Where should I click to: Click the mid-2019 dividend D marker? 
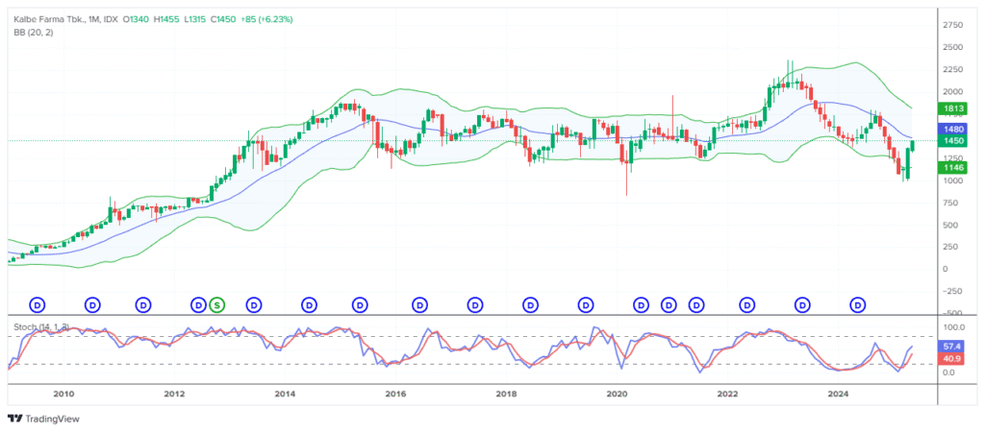[586, 304]
